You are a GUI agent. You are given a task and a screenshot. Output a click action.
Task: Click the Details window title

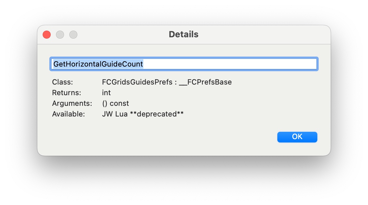click(x=183, y=34)
